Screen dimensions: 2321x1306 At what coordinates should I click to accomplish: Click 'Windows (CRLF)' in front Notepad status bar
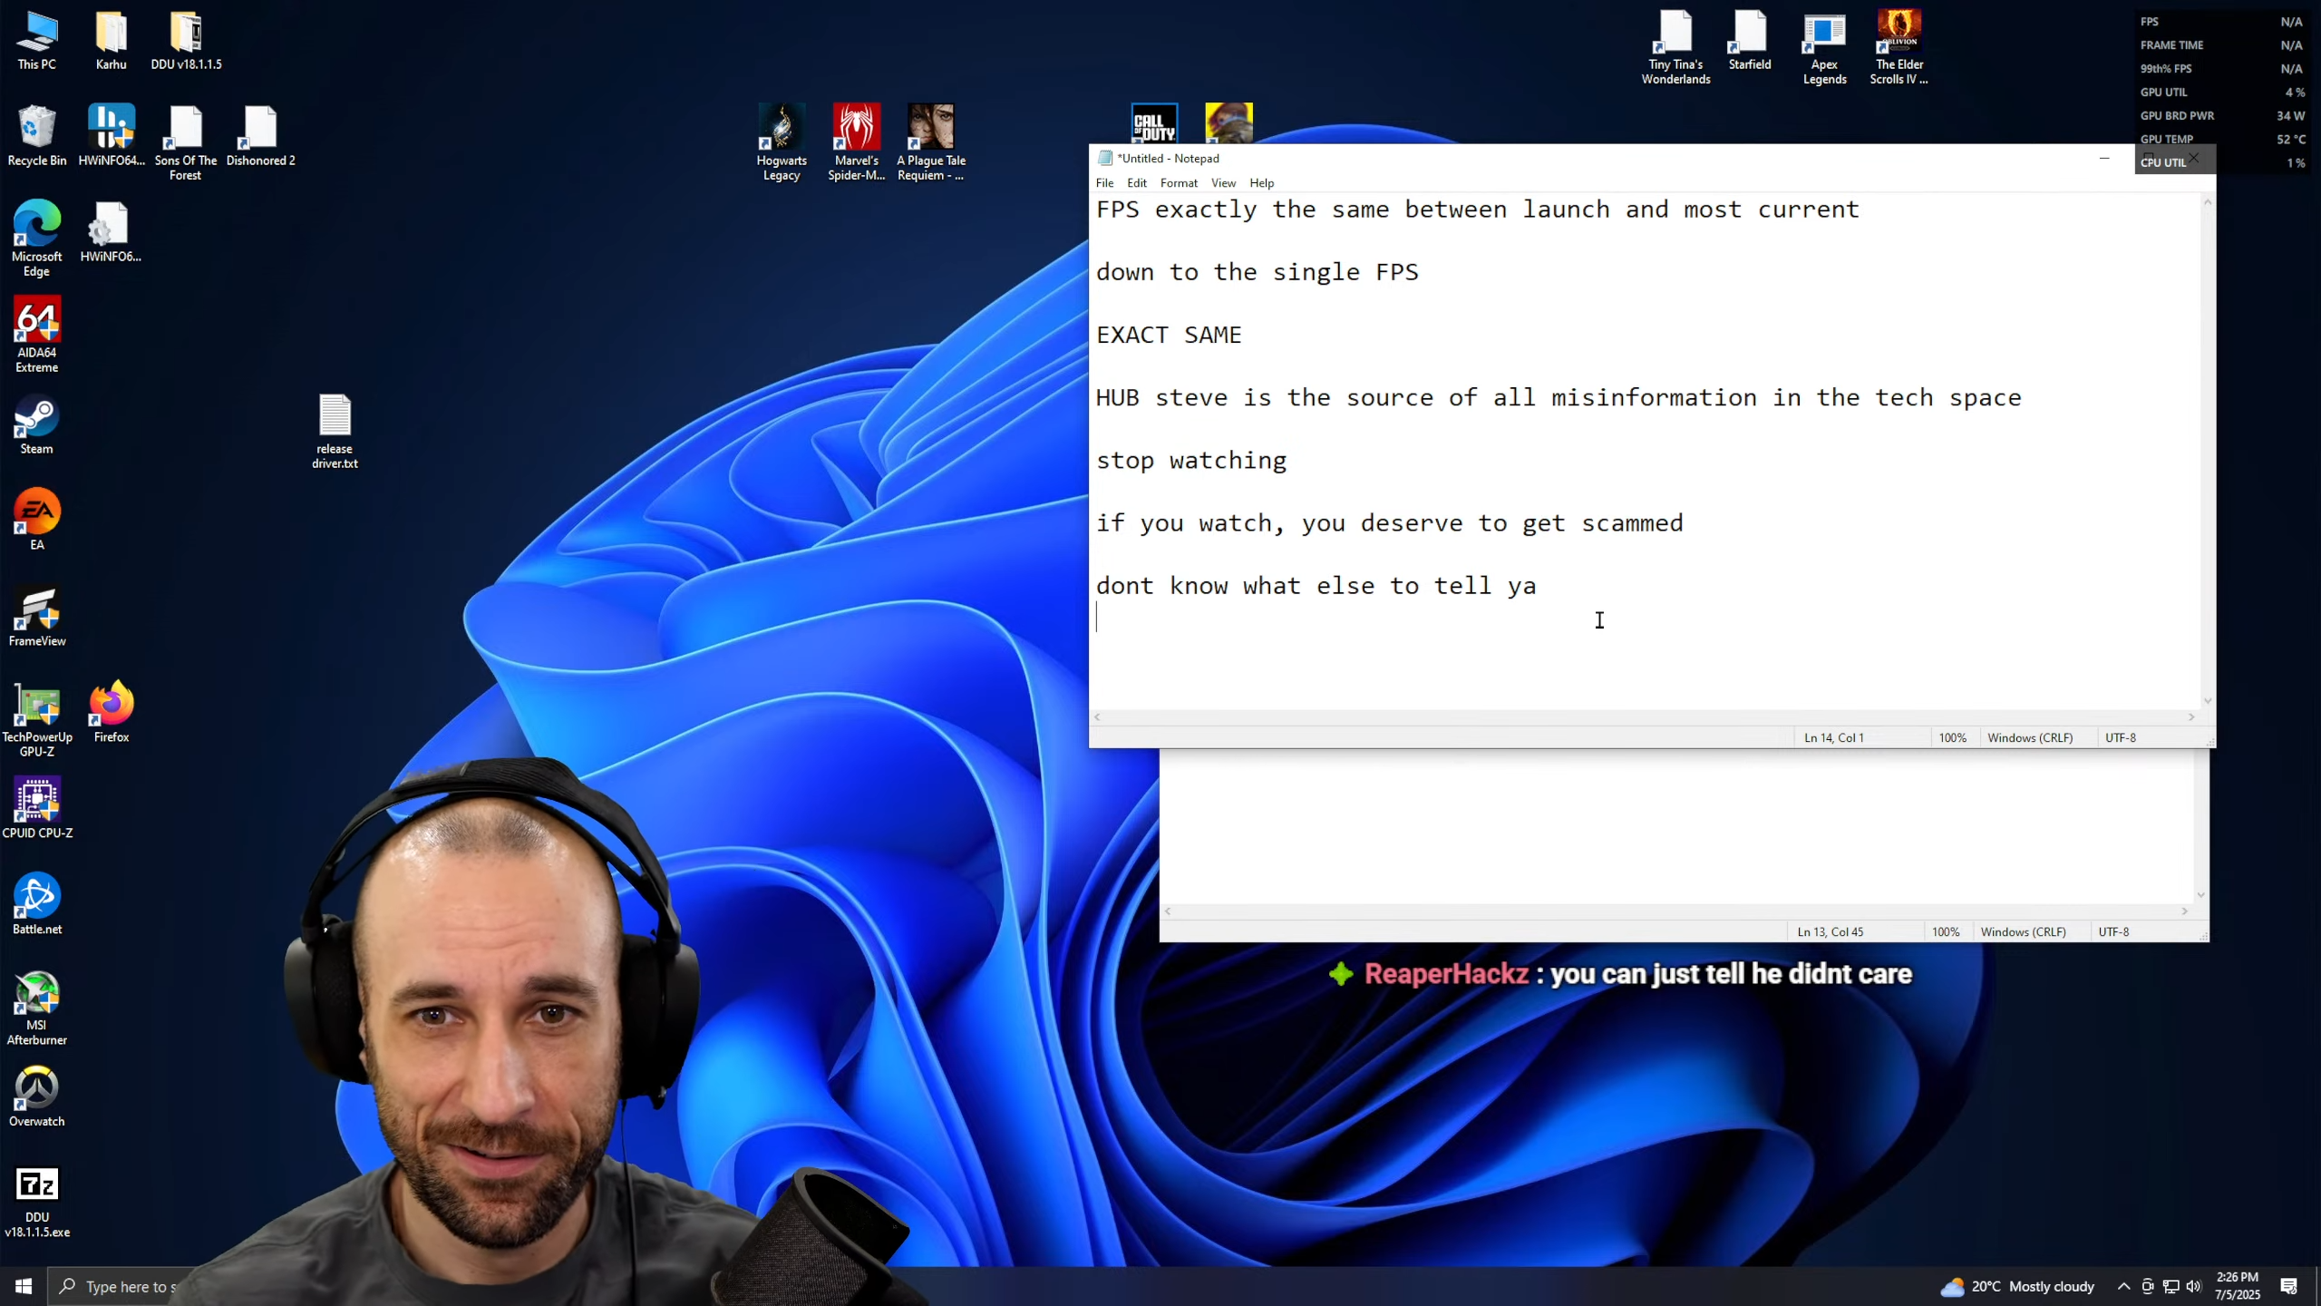point(2030,737)
